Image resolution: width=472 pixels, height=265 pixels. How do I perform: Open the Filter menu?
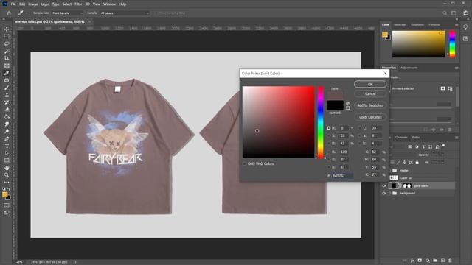[x=78, y=4]
